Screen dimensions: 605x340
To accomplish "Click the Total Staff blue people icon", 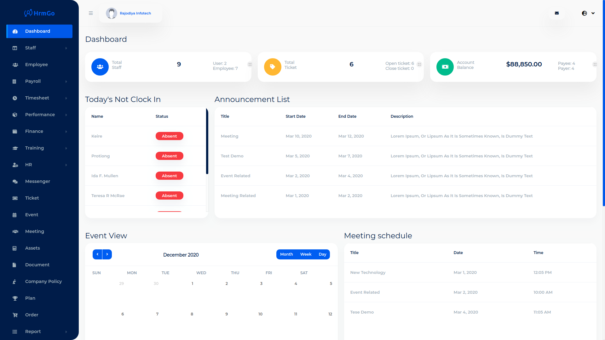I will tap(100, 67).
